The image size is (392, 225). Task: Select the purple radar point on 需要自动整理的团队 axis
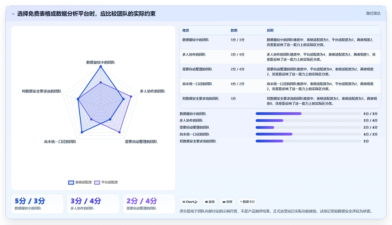coord(120,132)
